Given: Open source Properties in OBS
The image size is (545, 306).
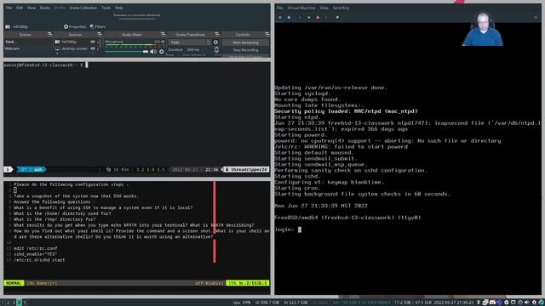Looking at the screenshot, I should [x=75, y=26].
